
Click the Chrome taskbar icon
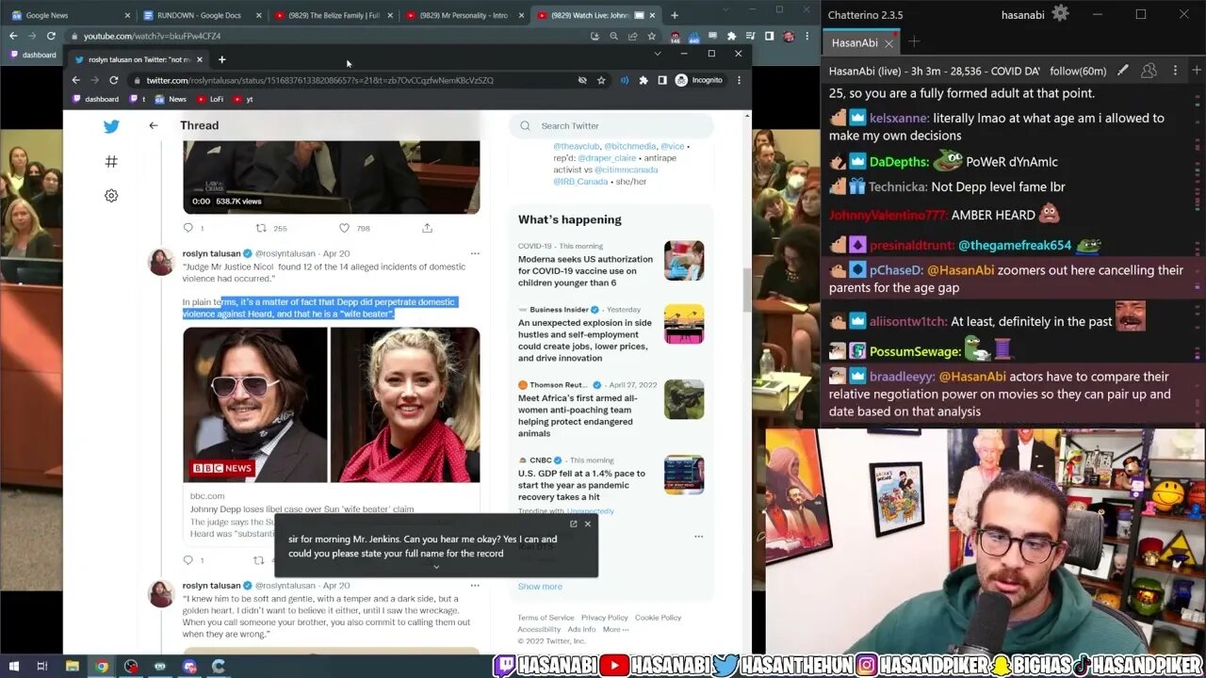(x=102, y=667)
